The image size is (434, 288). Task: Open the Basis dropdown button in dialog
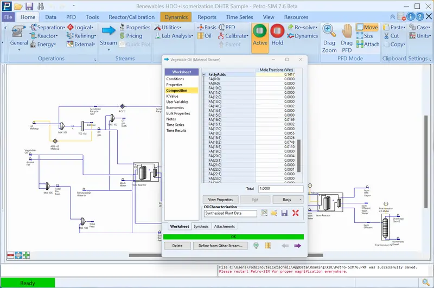click(288, 200)
